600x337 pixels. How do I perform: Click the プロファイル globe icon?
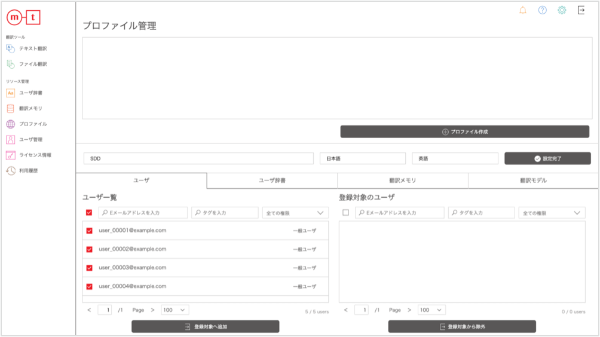tap(10, 124)
